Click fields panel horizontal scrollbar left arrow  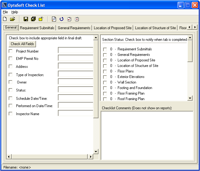click(x=9, y=157)
